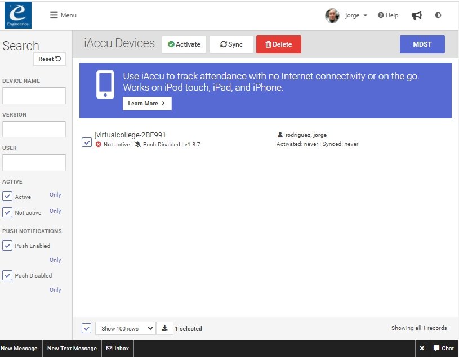This screenshot has height=357, width=459.
Task: Click the v1.8.7 version text
Action: pos(192,145)
